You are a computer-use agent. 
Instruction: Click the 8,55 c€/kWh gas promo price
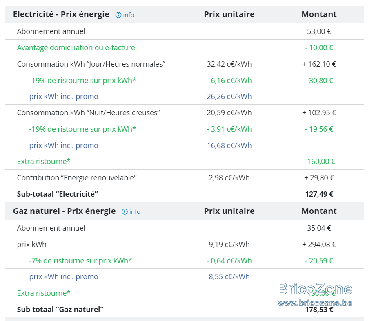click(229, 277)
